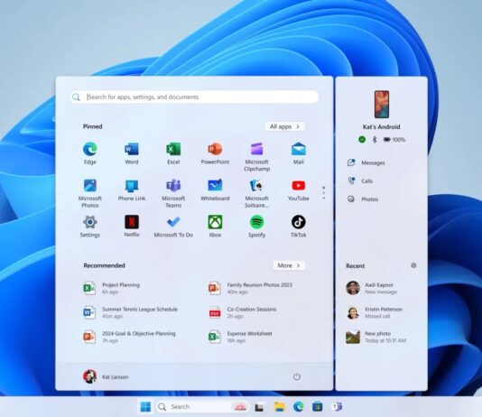Open Project Planning spreadsheet

click(x=112, y=288)
